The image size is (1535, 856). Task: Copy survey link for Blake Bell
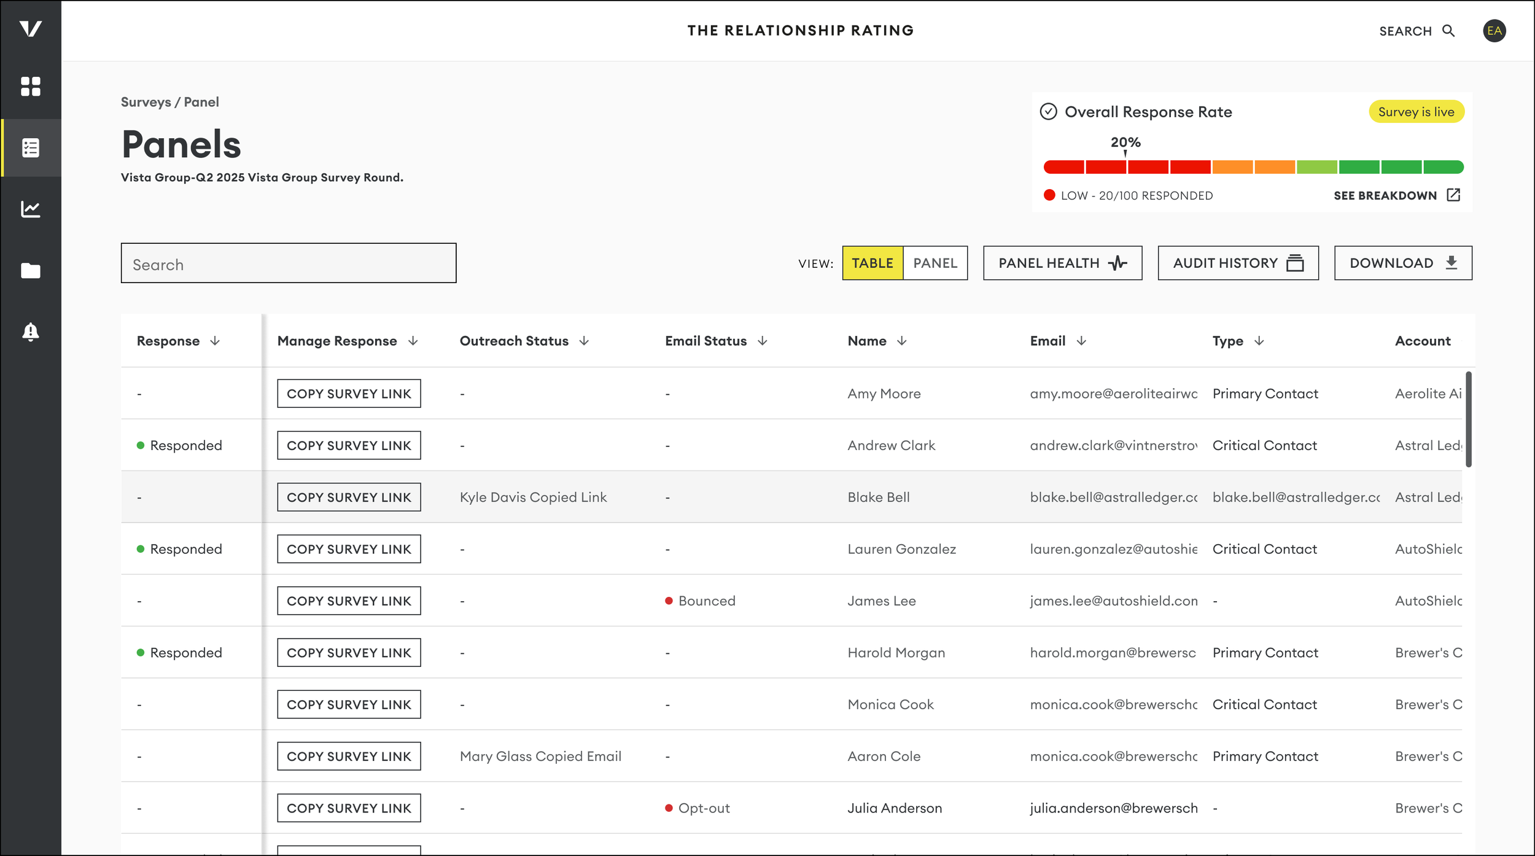coord(349,497)
